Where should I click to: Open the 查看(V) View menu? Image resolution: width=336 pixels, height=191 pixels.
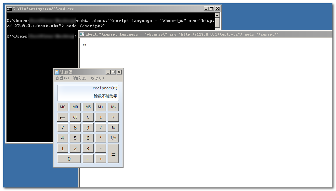(x=62, y=78)
